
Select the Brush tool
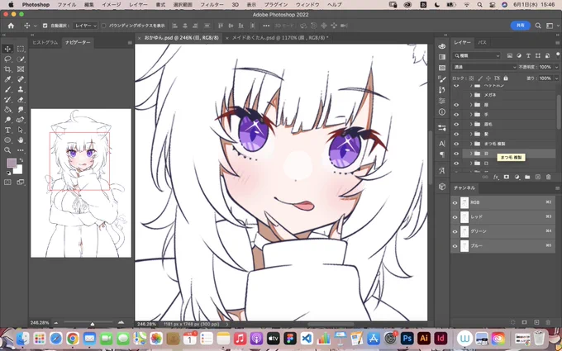7,89
